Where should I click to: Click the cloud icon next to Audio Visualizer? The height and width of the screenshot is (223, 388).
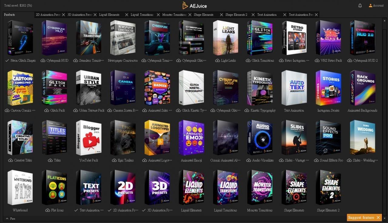(x=249, y=160)
